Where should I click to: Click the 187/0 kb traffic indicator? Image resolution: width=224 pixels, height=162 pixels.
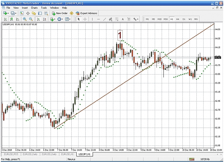205,159
